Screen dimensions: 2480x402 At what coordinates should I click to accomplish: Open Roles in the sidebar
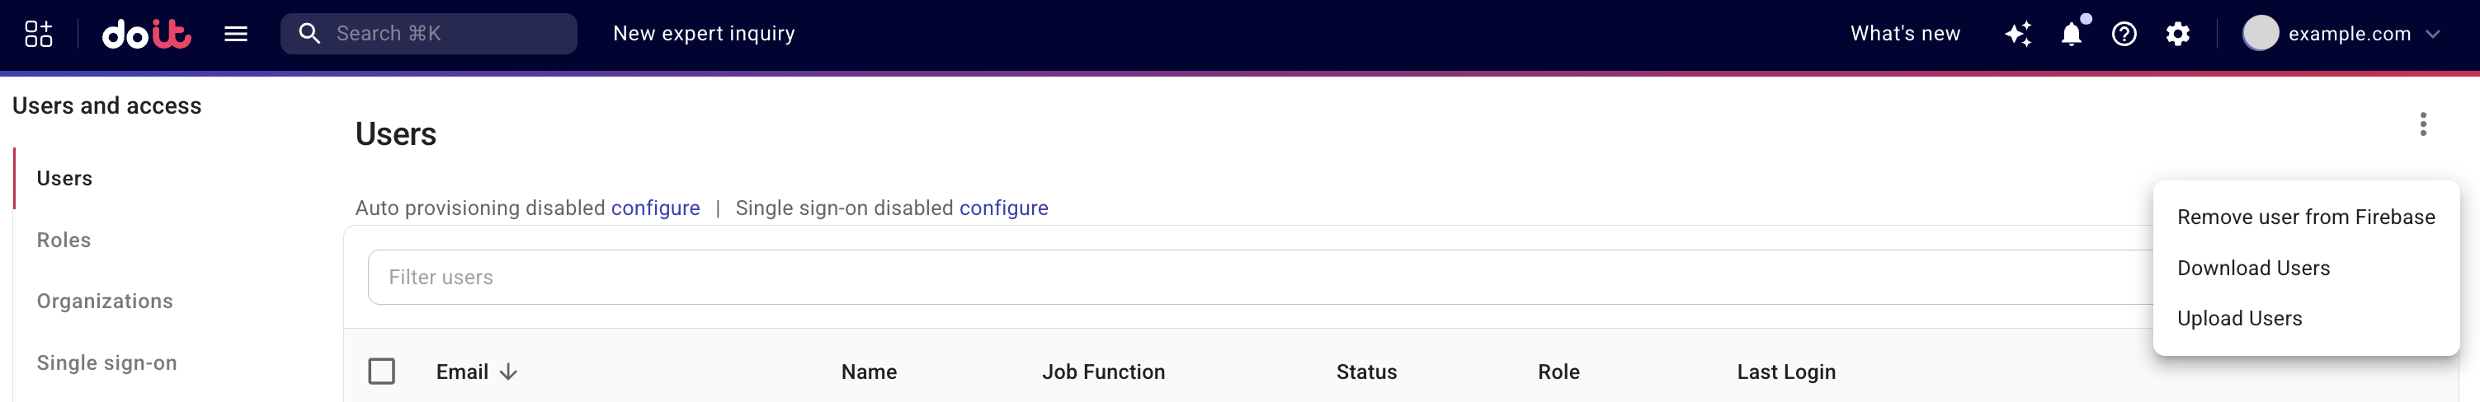(64, 241)
